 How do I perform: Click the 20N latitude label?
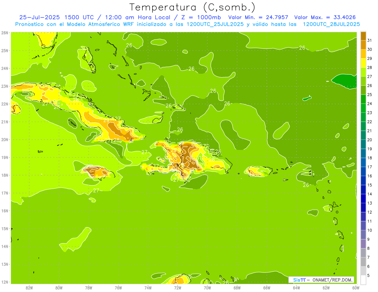5,140
